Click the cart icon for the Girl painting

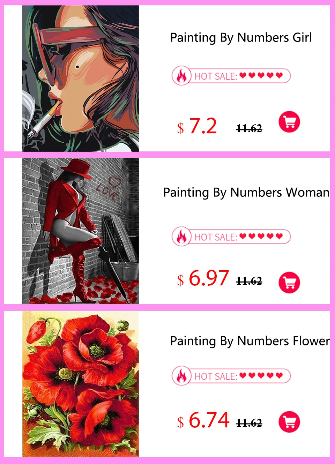(x=289, y=122)
